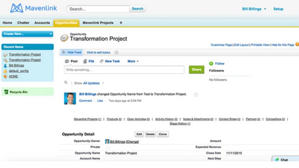The image size is (299, 168).
Task: Click the Customize Page link
Action: [x=221, y=45]
